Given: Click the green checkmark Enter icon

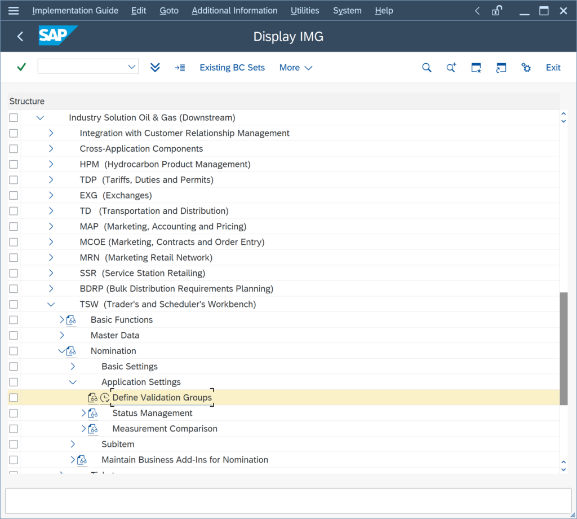Looking at the screenshot, I should (22, 67).
